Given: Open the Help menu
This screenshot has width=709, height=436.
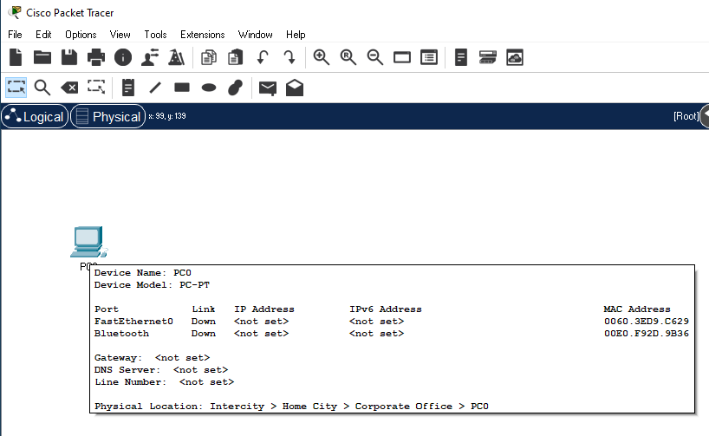Looking at the screenshot, I should (296, 35).
